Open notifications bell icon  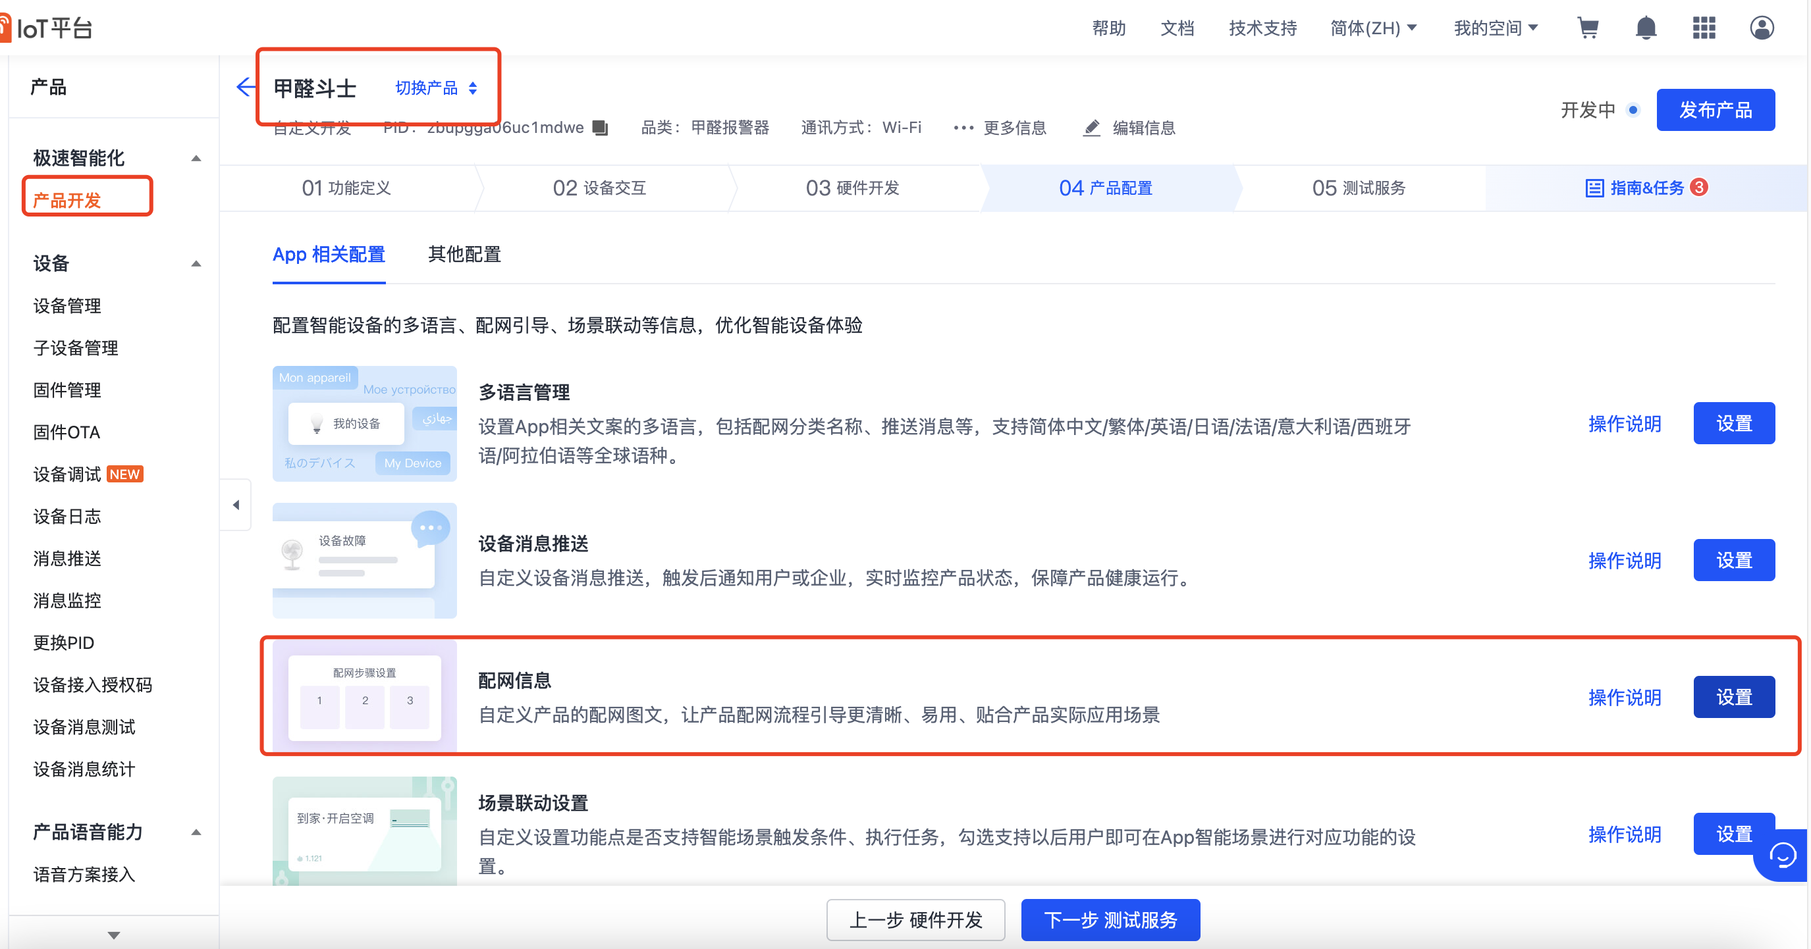[1646, 28]
